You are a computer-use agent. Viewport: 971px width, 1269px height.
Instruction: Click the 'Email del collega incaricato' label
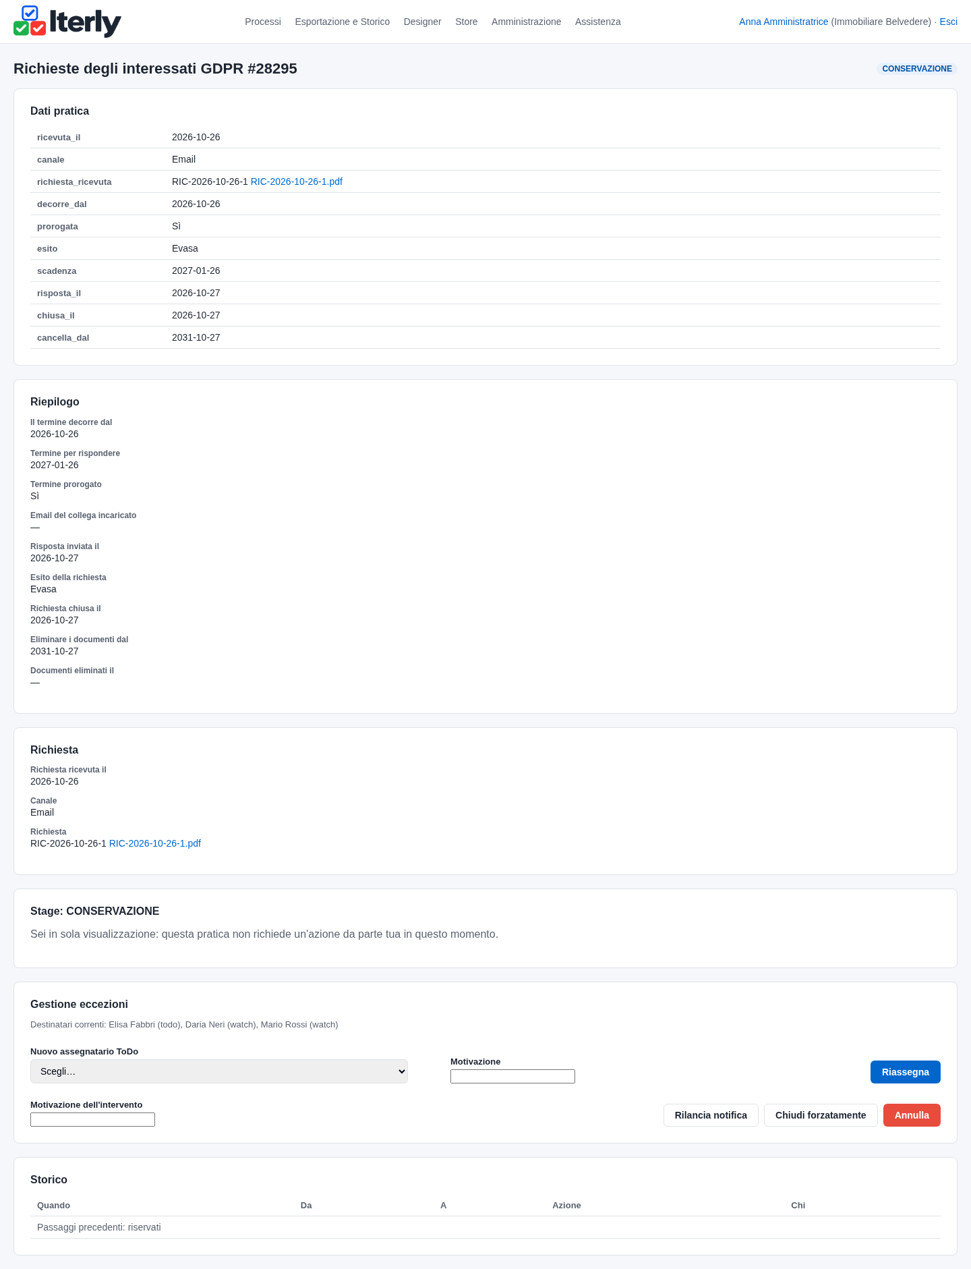click(x=83, y=515)
